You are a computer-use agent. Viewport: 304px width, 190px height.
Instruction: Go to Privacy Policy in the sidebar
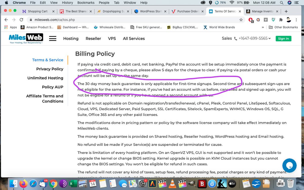[x=50, y=69]
